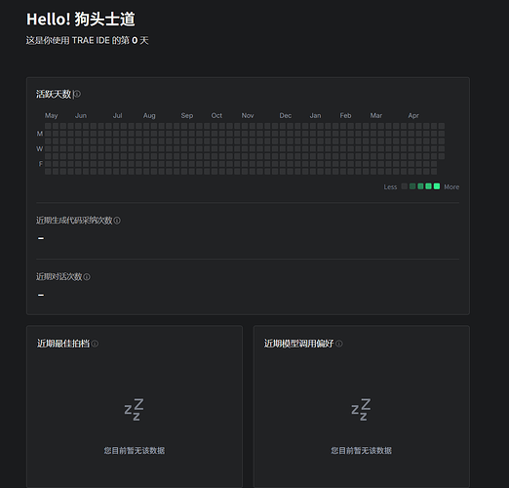Image resolution: width=509 pixels, height=488 pixels.
Task: Click the Jun month label
Action: pyautogui.click(x=81, y=116)
